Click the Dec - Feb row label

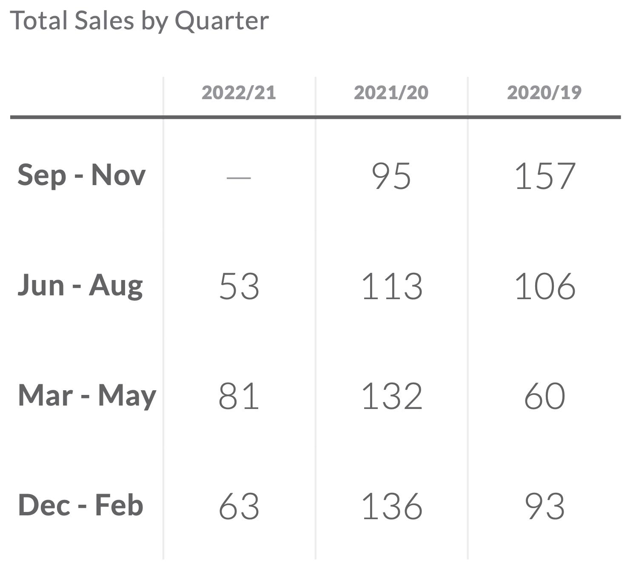click(x=80, y=506)
